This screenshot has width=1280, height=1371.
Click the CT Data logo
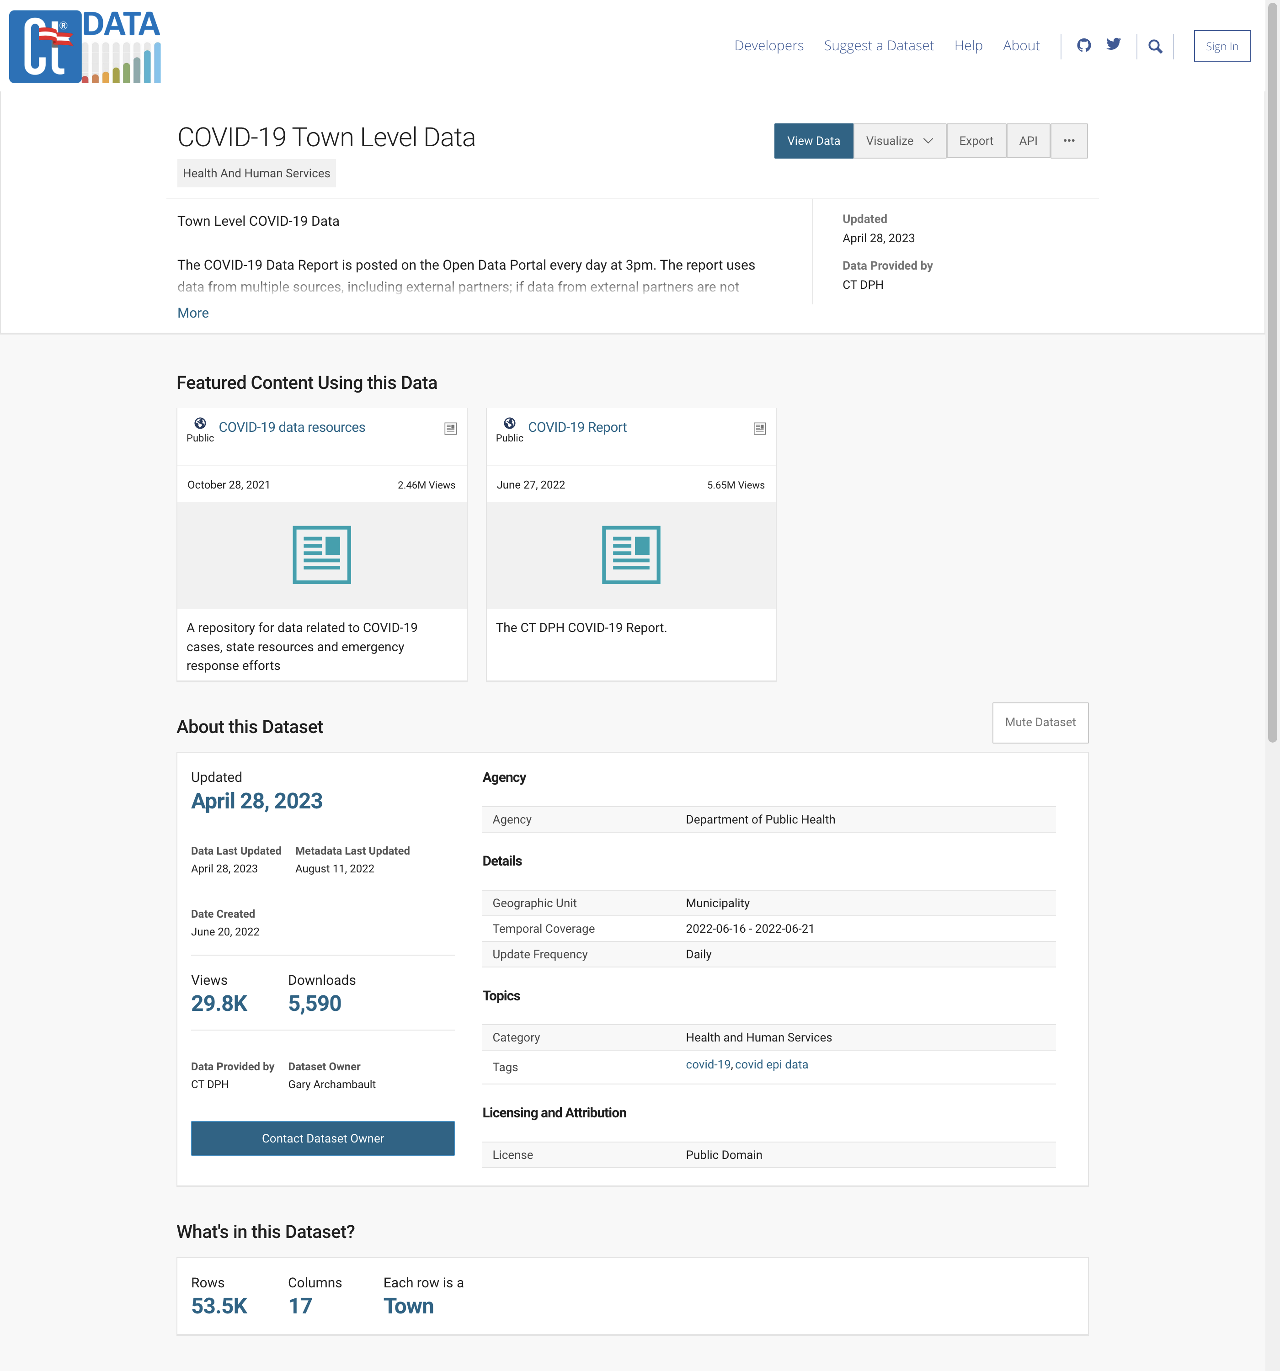[84, 46]
